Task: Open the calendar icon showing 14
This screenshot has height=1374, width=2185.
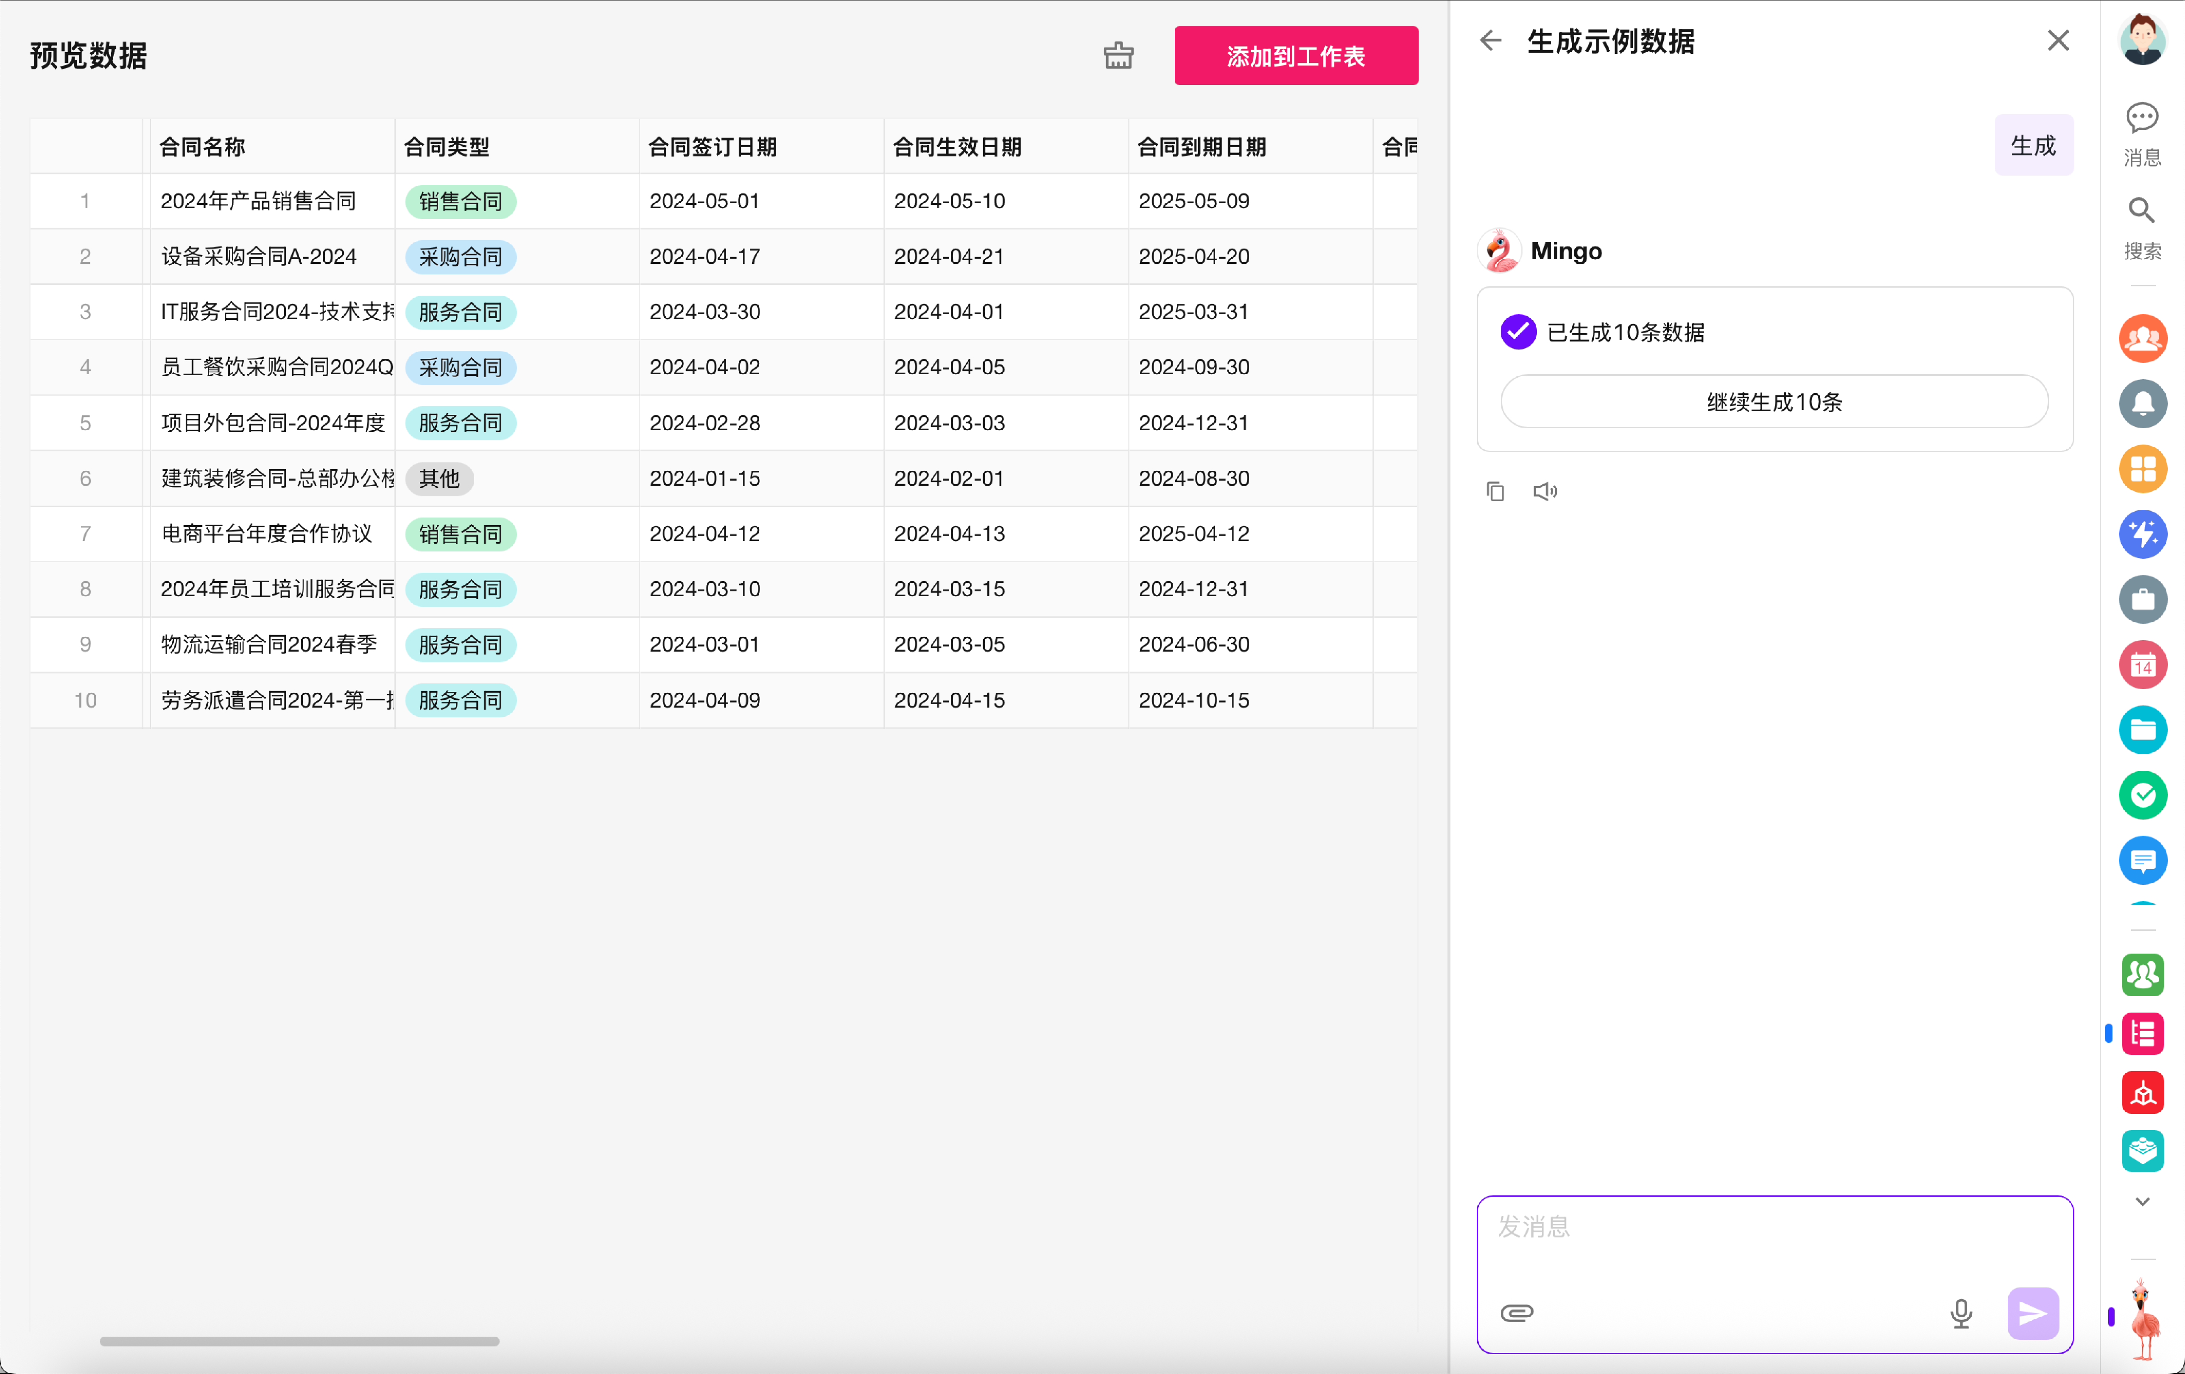Action: (x=2142, y=664)
